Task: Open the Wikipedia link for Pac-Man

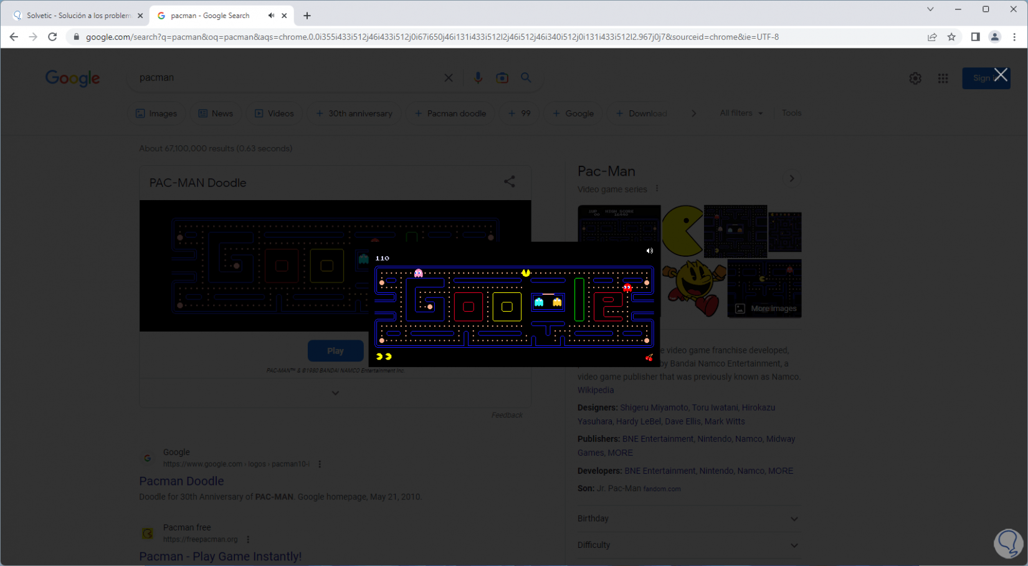Action: tap(596, 390)
